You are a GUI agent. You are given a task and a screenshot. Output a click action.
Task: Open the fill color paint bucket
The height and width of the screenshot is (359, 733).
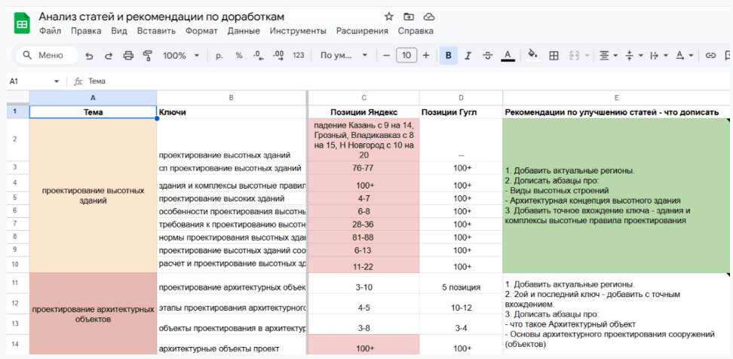pos(532,55)
